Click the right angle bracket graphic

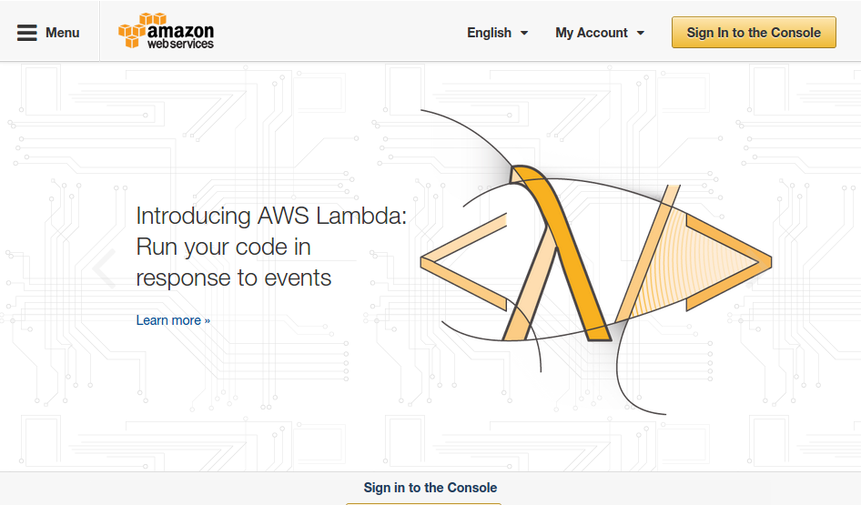point(729,262)
